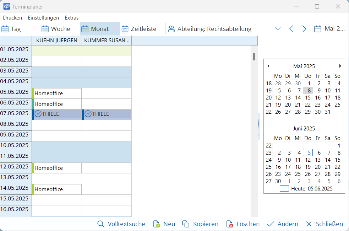Click the vertical scrollbar thumb
Image resolution: width=349 pixels, height=231 pixels.
pos(254,57)
